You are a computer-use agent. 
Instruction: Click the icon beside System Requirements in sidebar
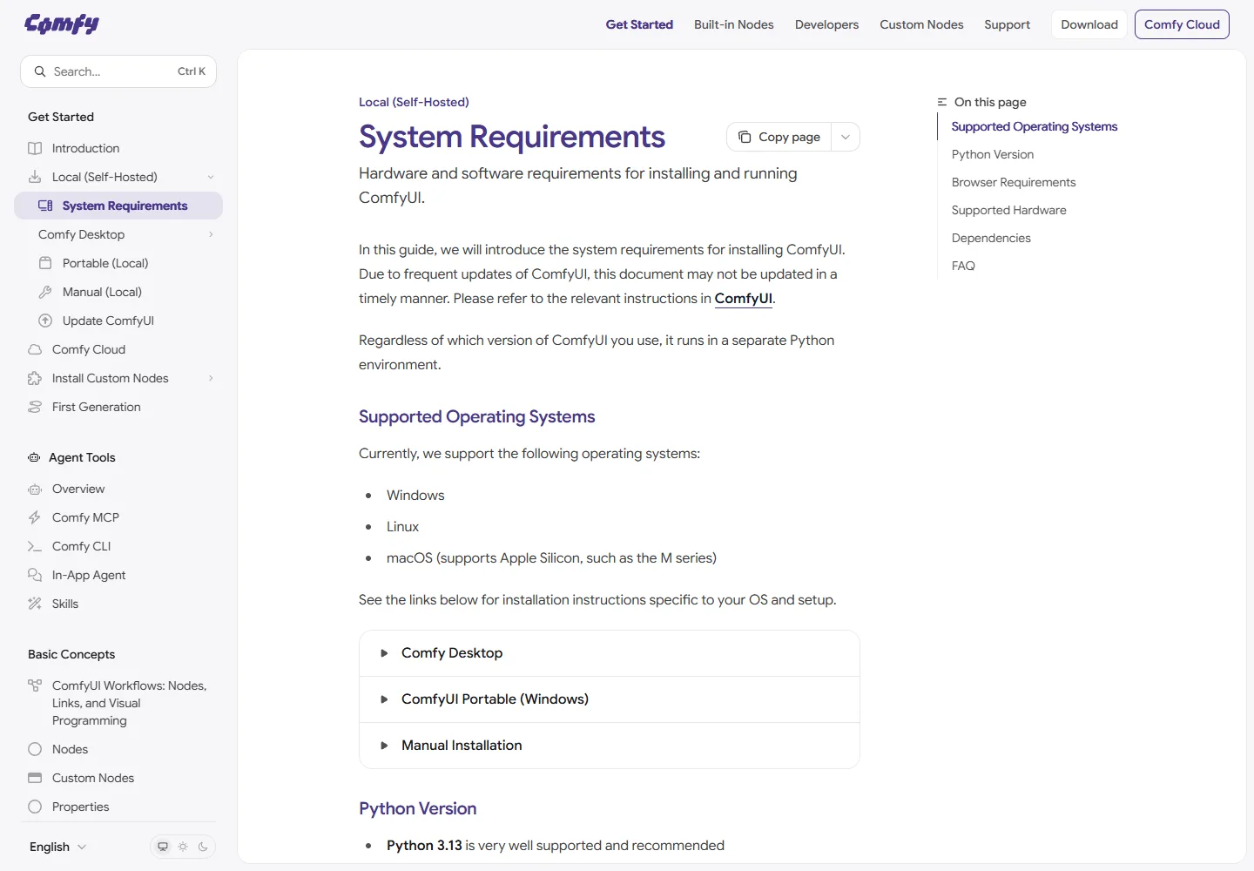point(45,206)
